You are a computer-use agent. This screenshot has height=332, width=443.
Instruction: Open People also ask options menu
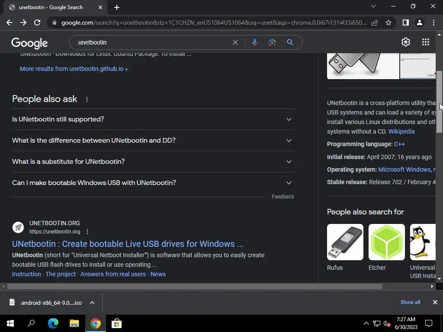(x=87, y=99)
